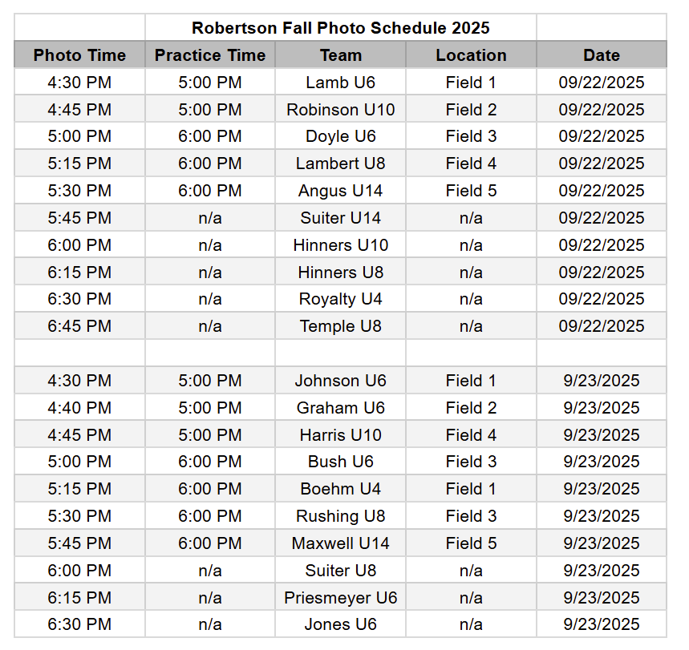Select the Robinson U10 cell
Viewport: 689px width, 650px height.
pyautogui.click(x=340, y=109)
